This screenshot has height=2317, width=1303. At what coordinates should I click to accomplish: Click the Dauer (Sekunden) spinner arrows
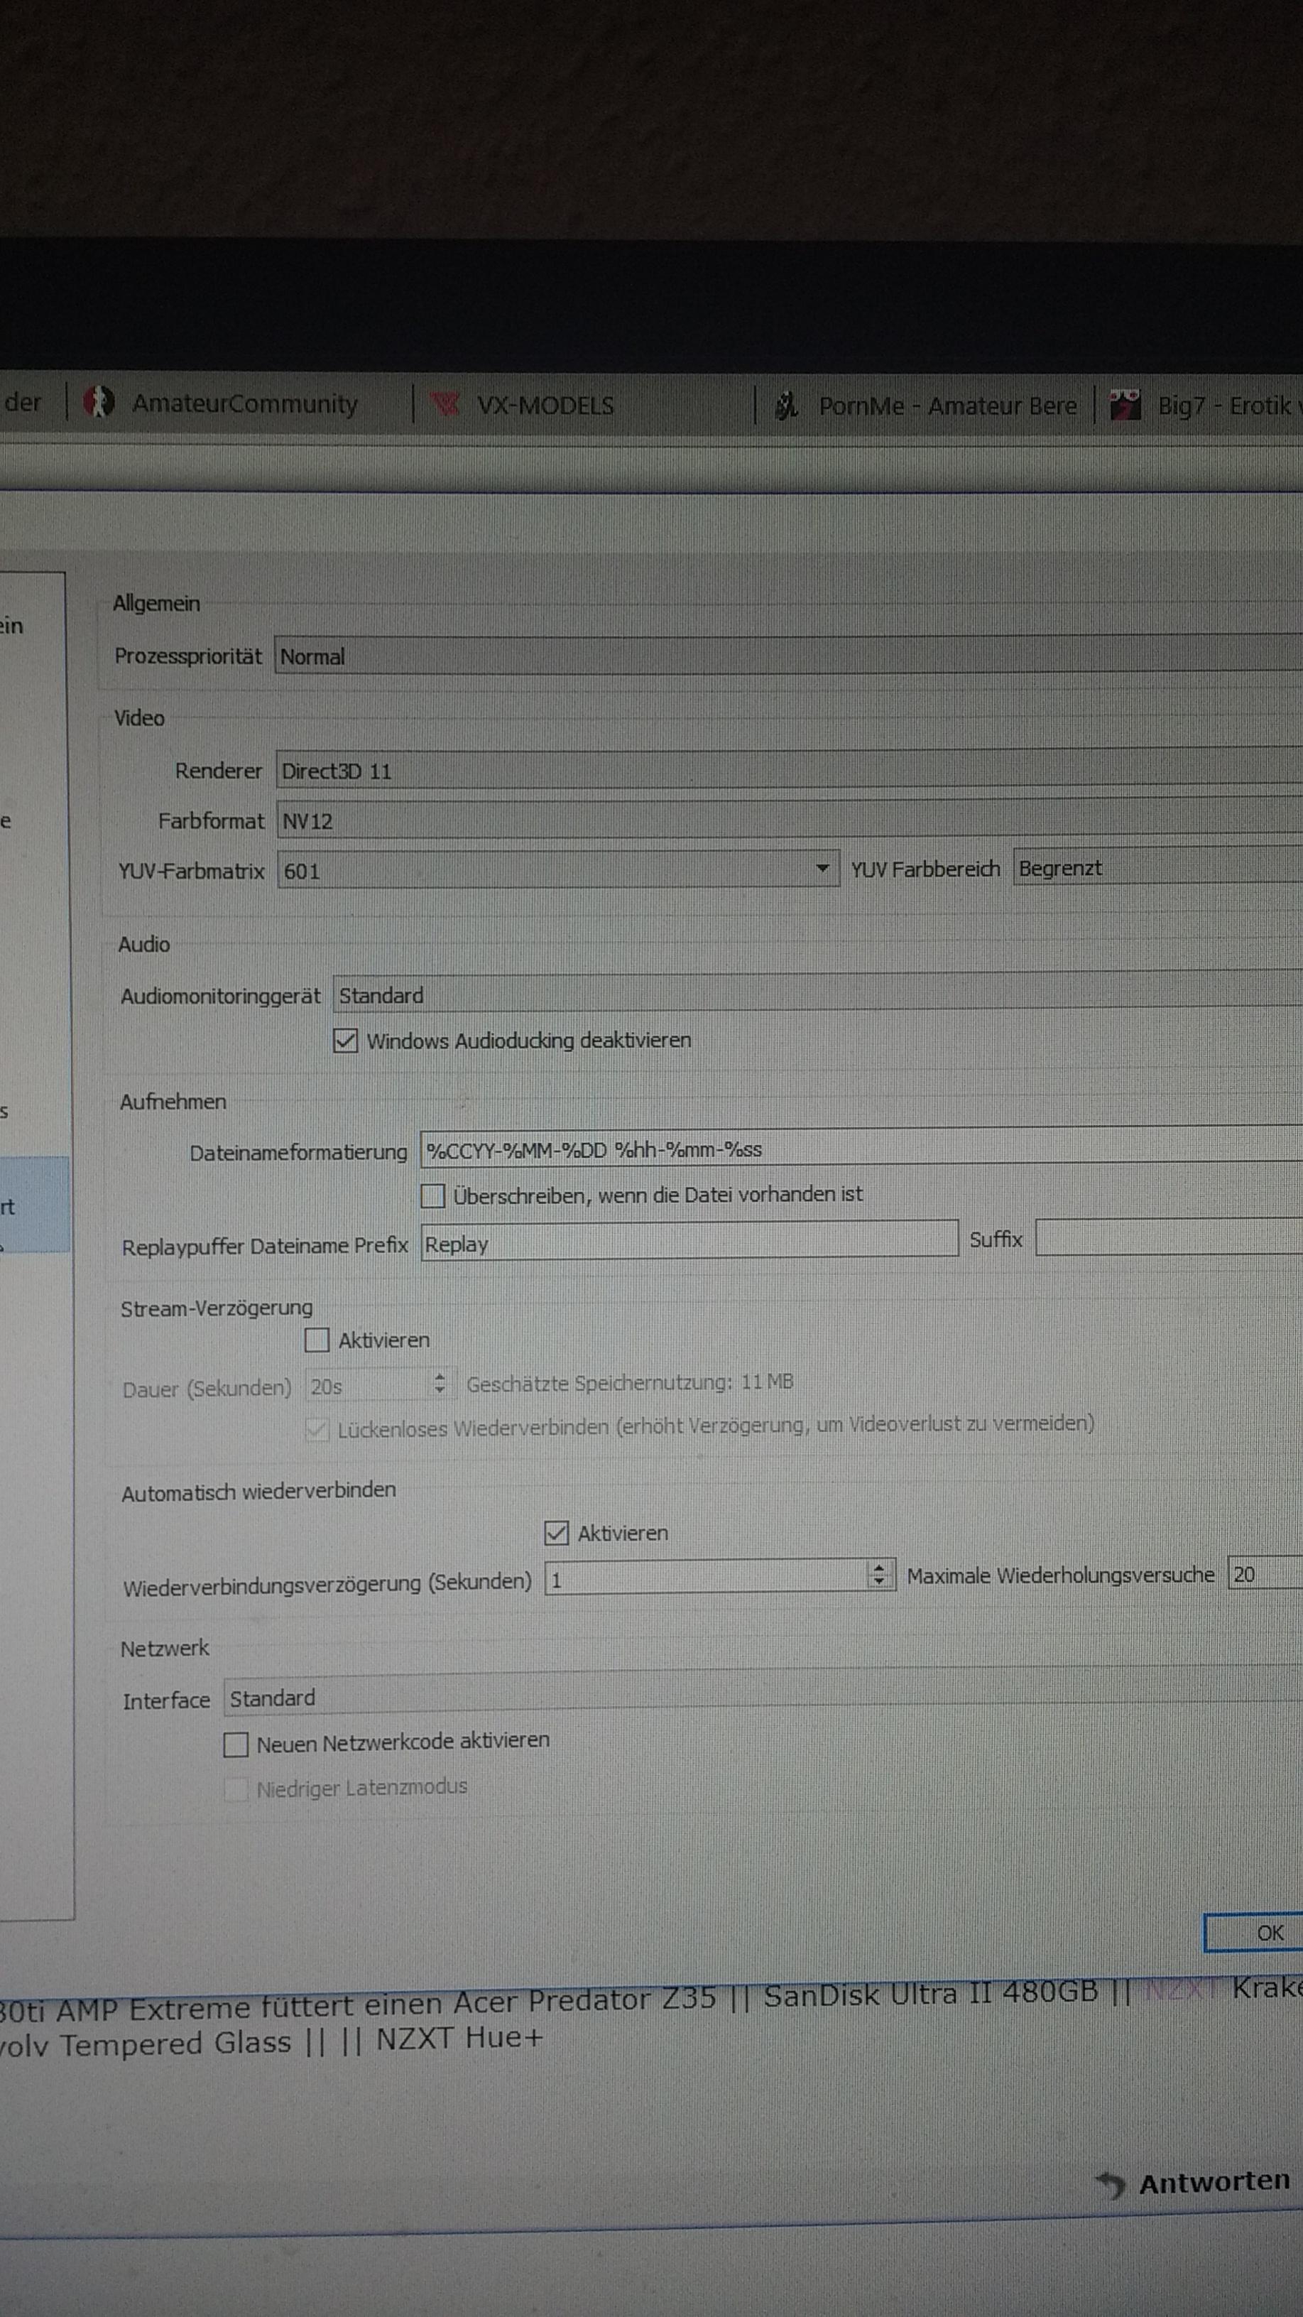[439, 1382]
